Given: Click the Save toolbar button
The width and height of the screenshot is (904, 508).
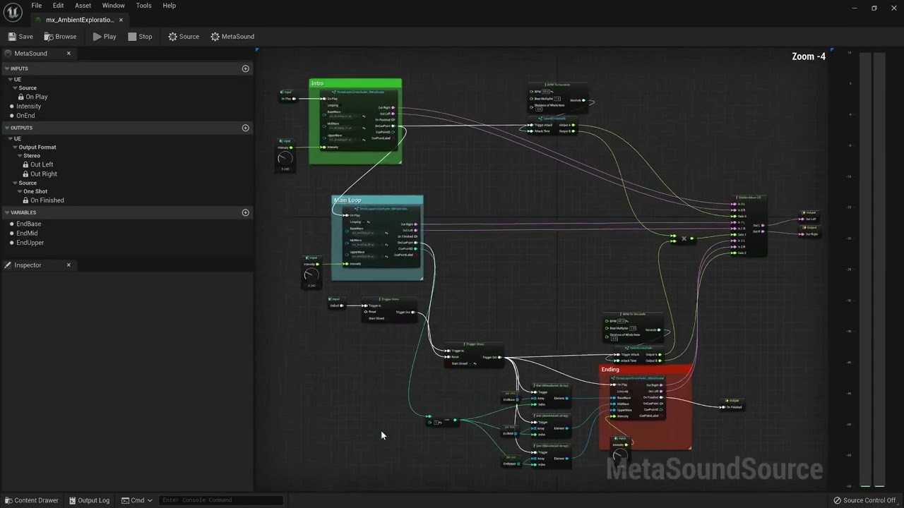Looking at the screenshot, I should [x=20, y=37].
